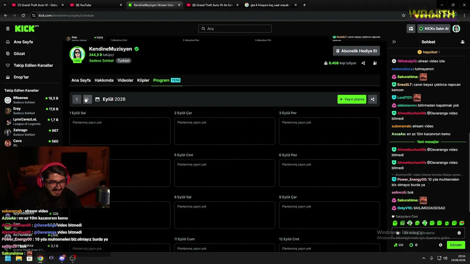
Task: Switch to the Klipler tab
Action: point(143,80)
